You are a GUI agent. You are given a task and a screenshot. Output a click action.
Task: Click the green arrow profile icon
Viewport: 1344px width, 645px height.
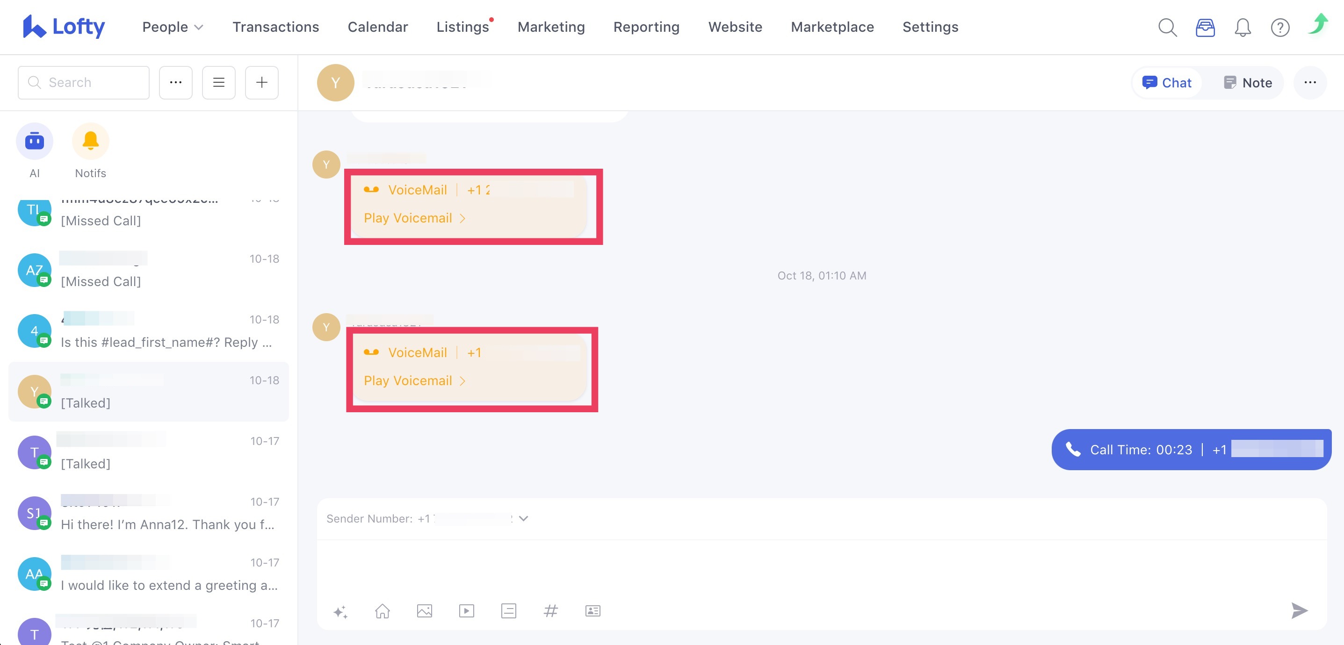point(1318,24)
